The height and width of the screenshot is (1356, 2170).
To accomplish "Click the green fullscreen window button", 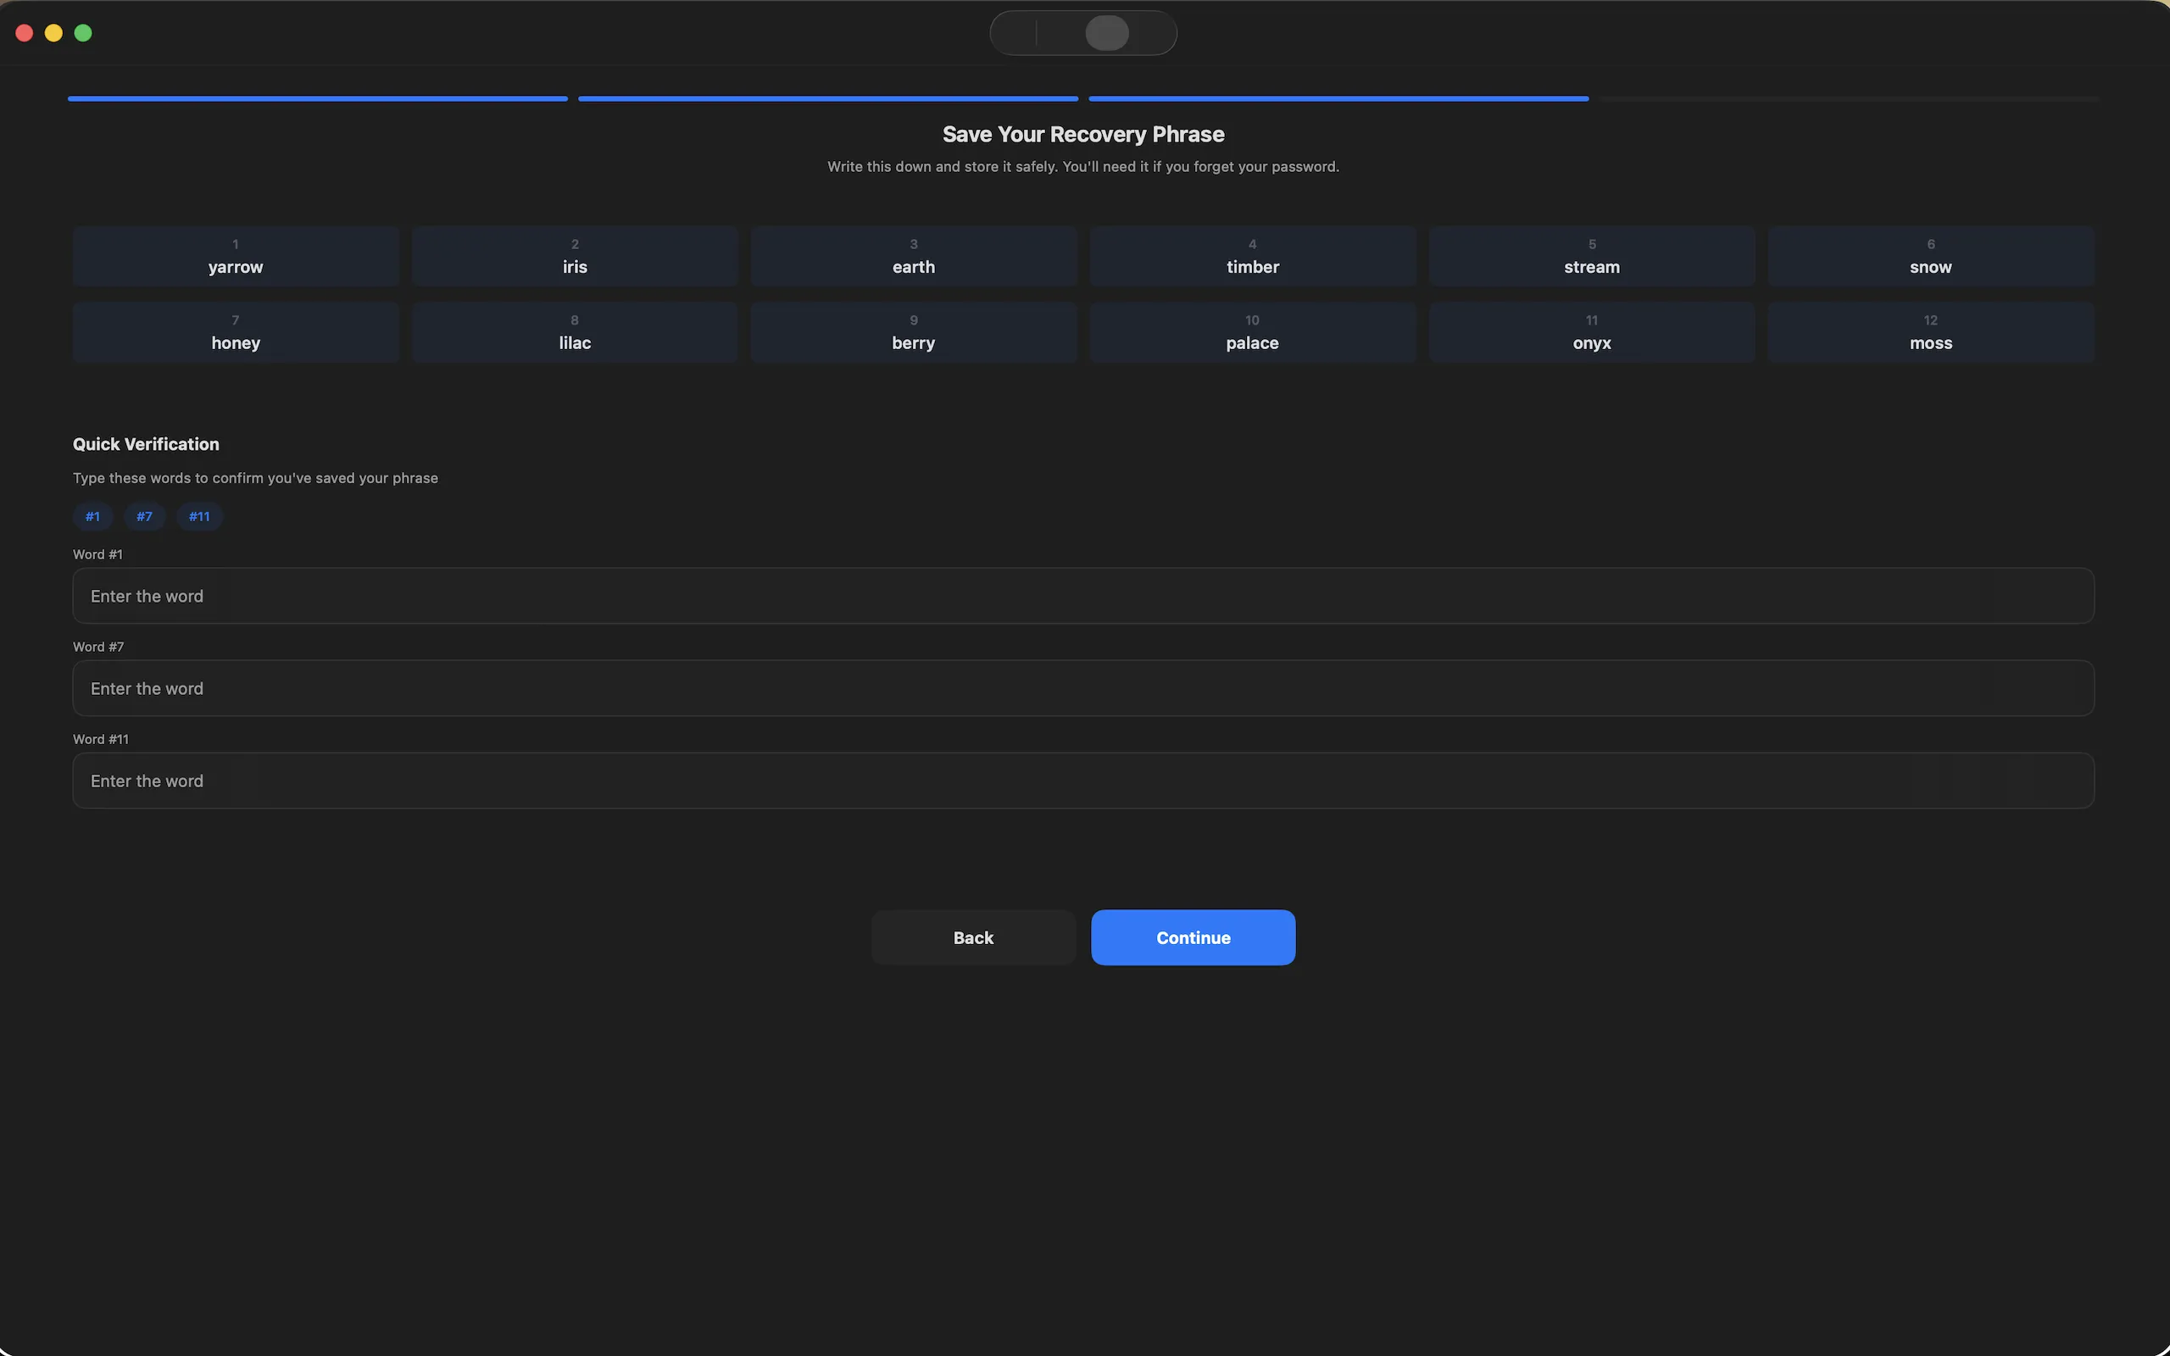I will click(83, 33).
